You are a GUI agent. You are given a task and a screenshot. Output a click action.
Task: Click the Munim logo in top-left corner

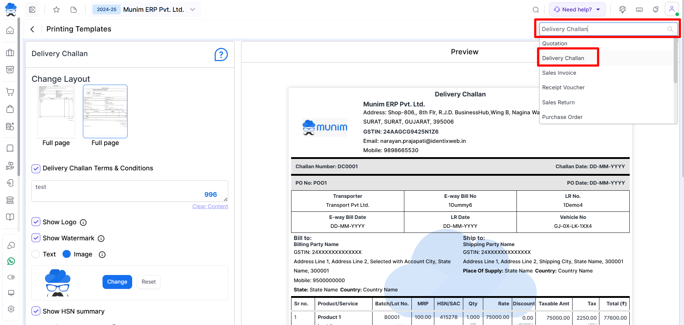pos(11,9)
